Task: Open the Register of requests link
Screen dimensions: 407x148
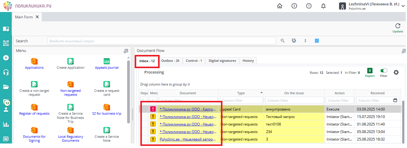Action: coord(34,113)
